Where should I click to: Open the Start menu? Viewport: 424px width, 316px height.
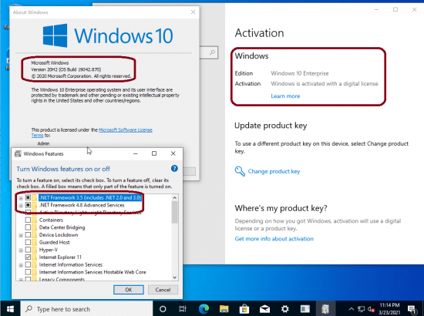tap(10, 309)
